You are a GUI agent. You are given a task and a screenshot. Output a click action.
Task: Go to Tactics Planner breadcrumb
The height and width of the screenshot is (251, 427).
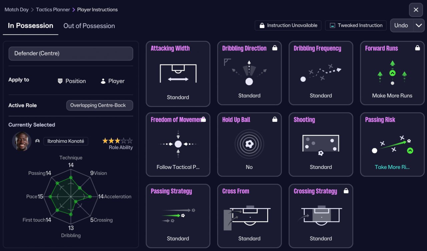pos(53,10)
